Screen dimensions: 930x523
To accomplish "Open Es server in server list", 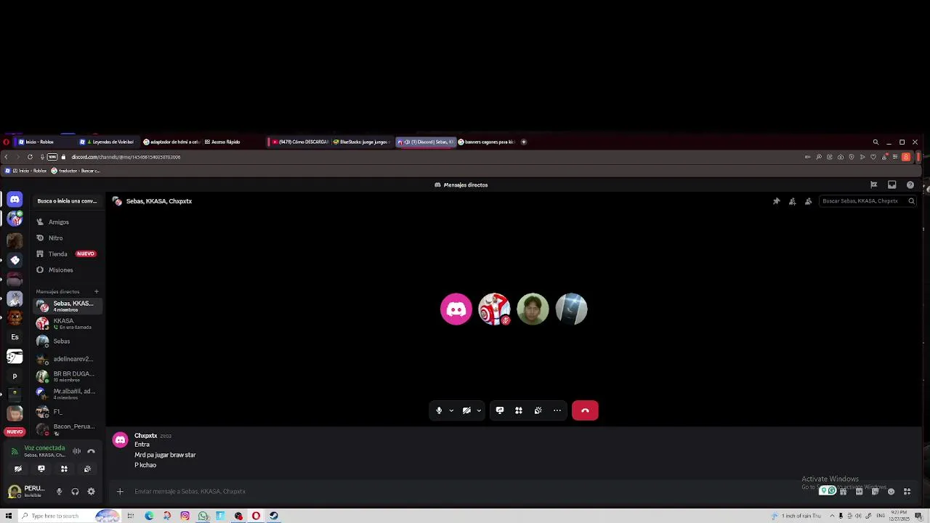I will pos(15,337).
